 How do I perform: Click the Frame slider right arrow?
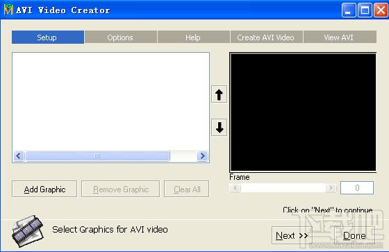click(331, 187)
